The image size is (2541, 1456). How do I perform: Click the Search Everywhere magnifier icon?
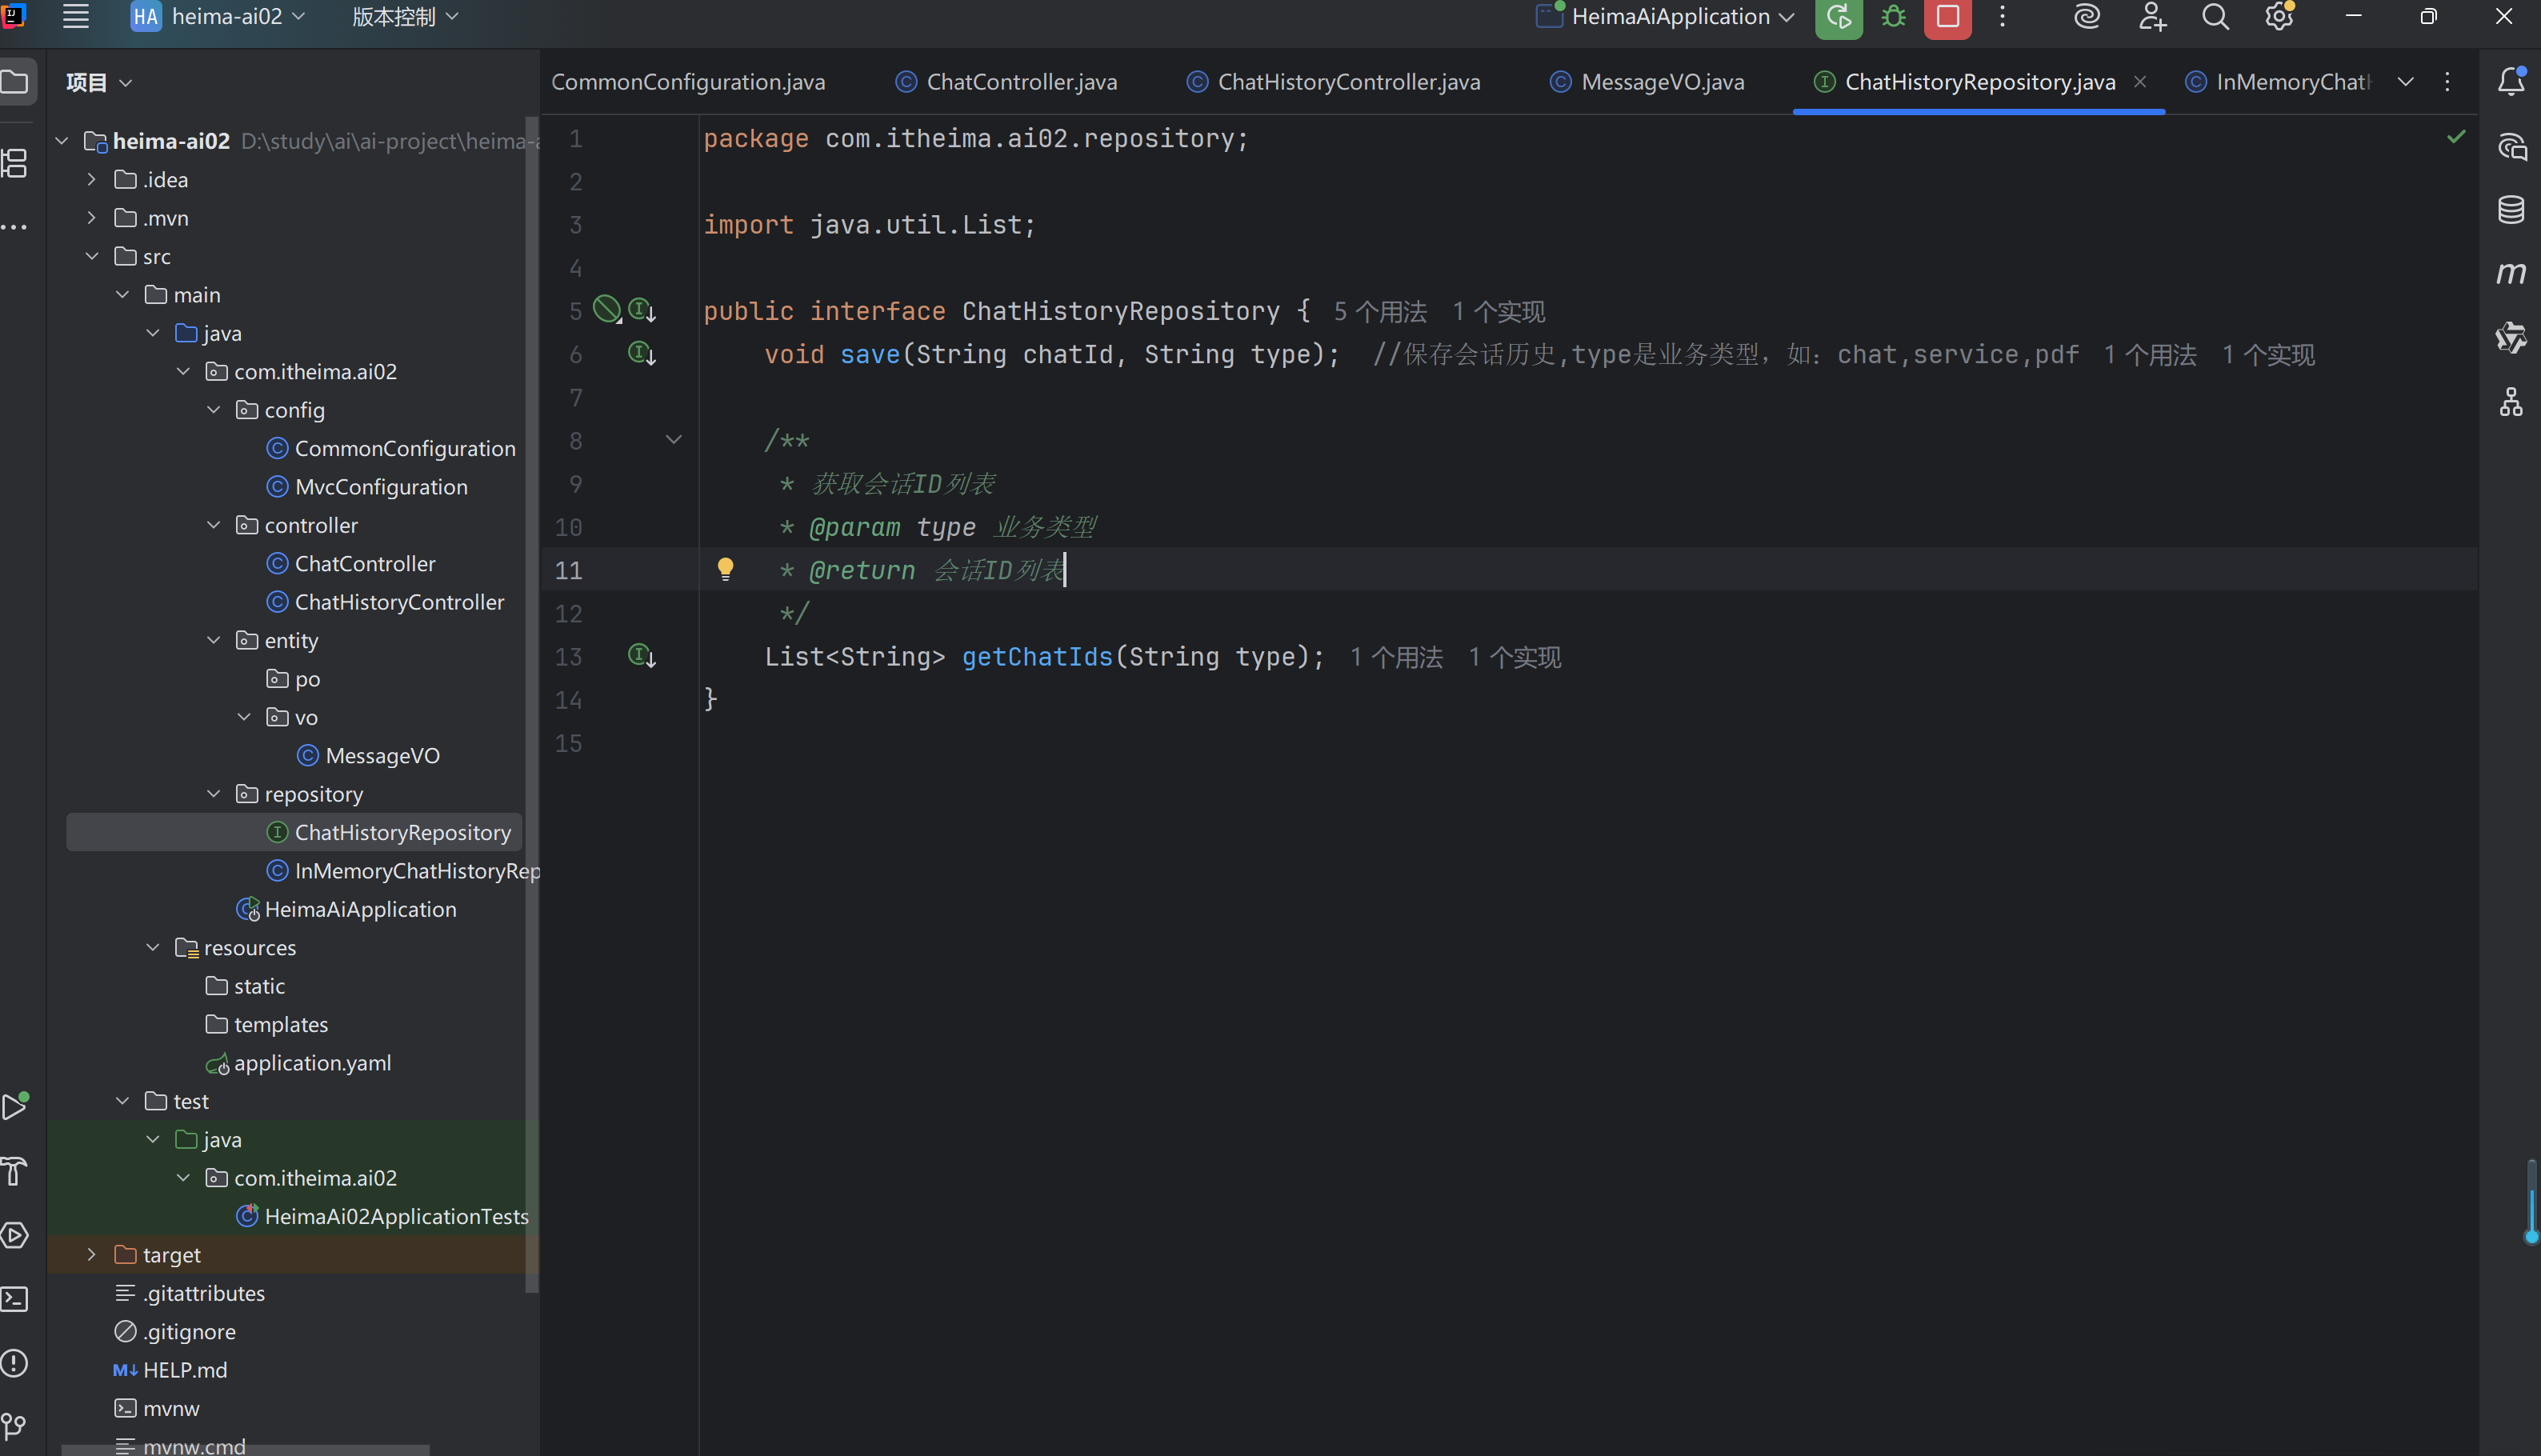2215,17
